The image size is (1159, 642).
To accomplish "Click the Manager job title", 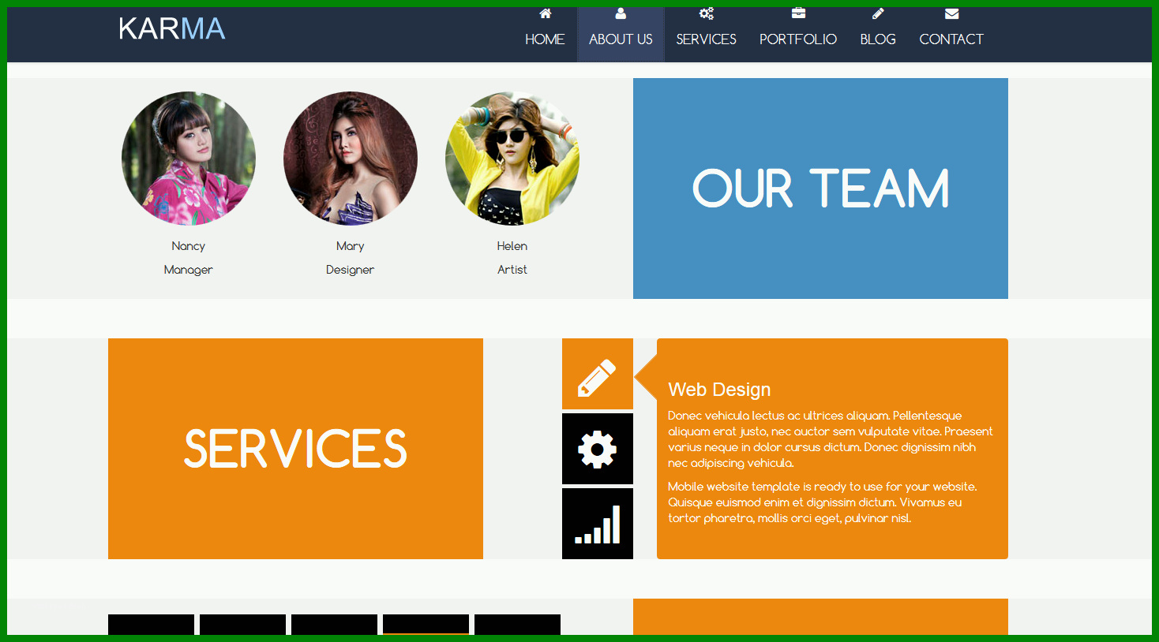I will pyautogui.click(x=189, y=270).
